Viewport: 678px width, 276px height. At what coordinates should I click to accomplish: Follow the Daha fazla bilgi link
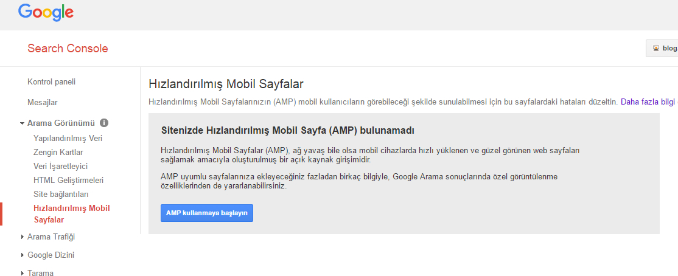coord(648,102)
